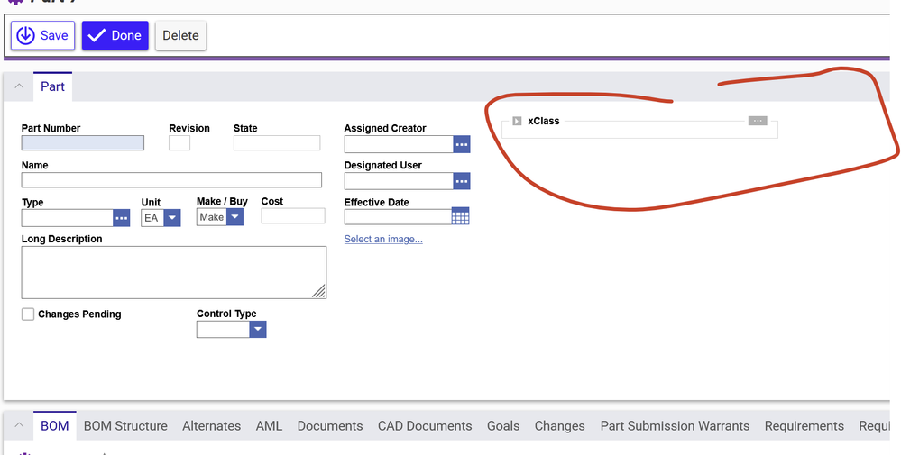Toggle the Changes Pending checkbox
901x455 pixels.
[28, 314]
